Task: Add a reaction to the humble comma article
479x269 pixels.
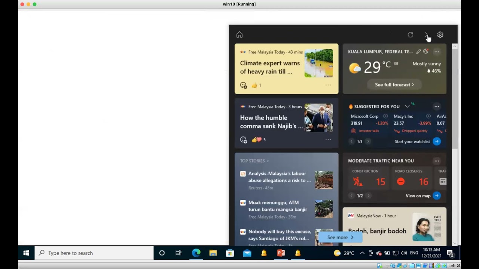Action: 244,140
